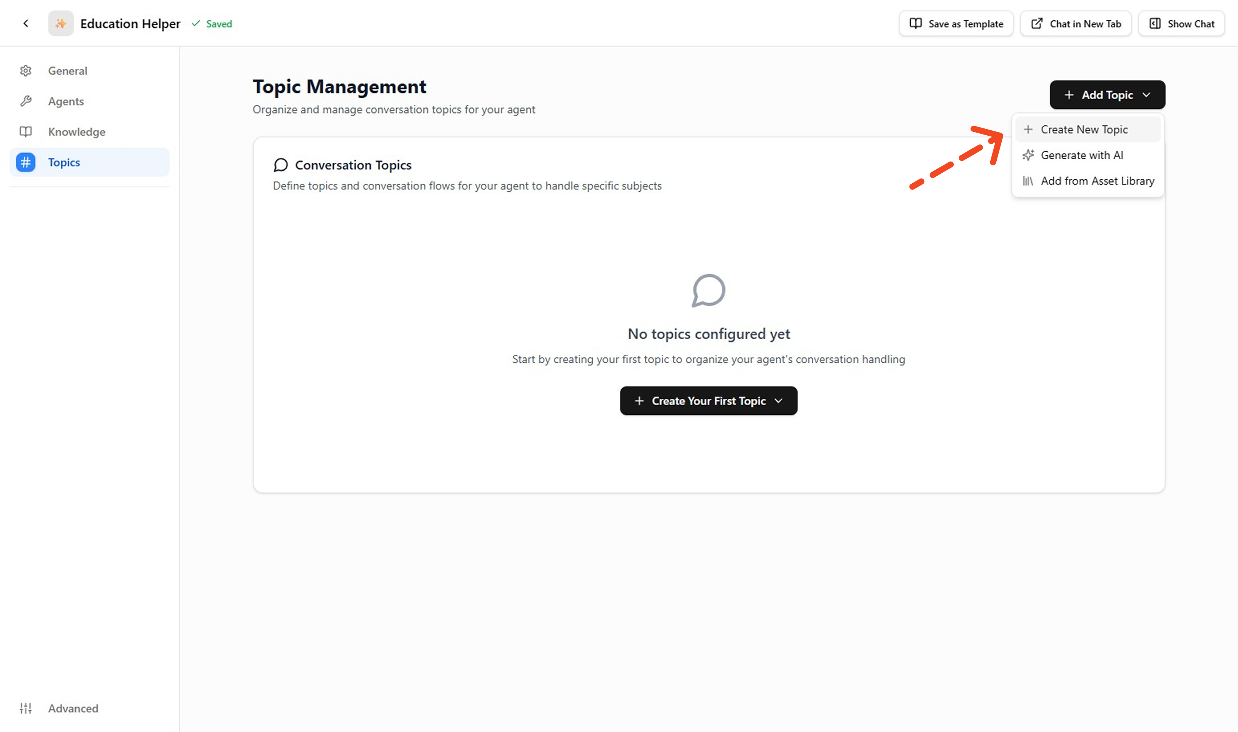Click the chevron on Add Topic button
This screenshot has width=1238, height=732.
click(x=1146, y=95)
